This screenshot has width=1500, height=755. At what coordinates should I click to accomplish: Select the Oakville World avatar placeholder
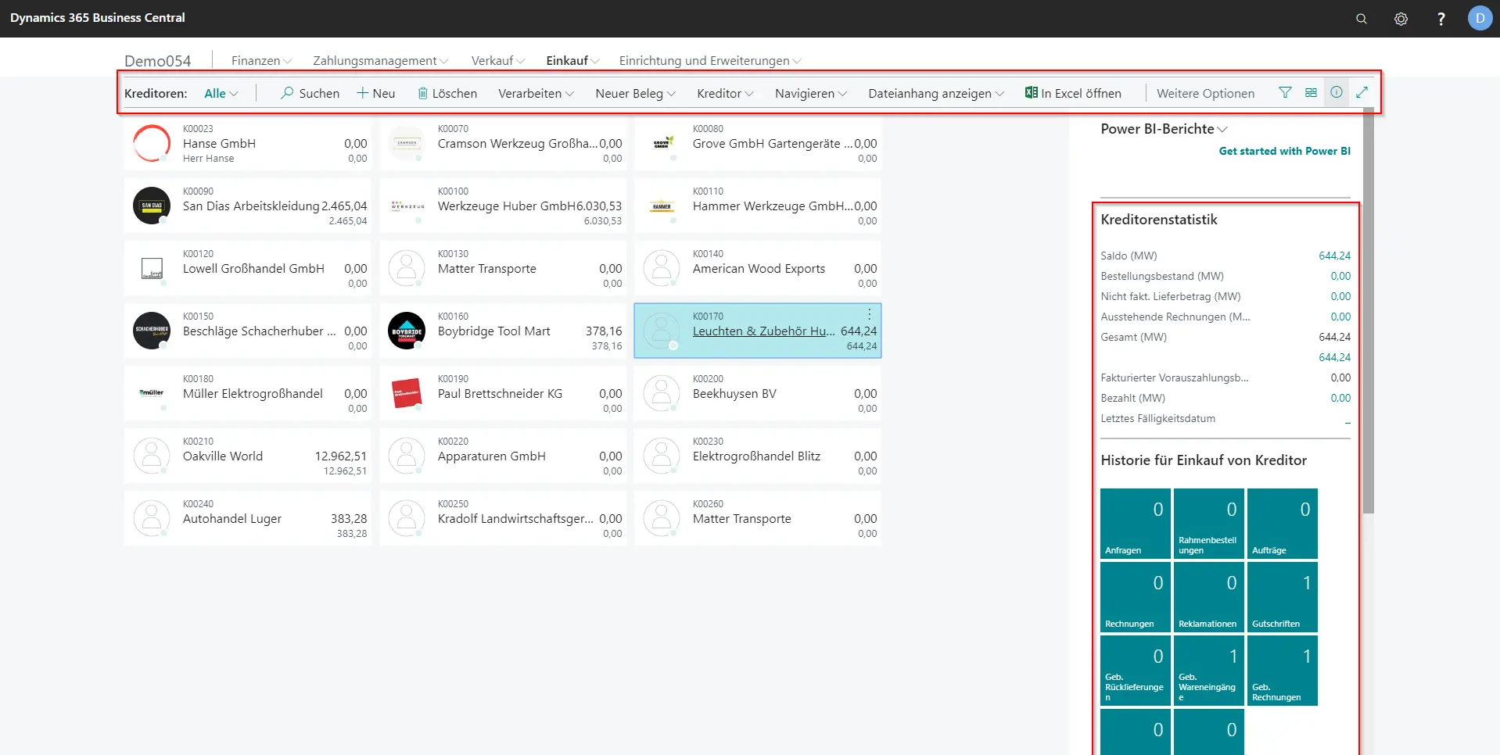pyautogui.click(x=152, y=456)
